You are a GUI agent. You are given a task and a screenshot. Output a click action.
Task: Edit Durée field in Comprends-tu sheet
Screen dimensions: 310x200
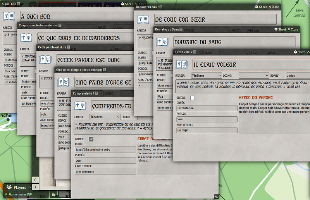click(x=105, y=149)
